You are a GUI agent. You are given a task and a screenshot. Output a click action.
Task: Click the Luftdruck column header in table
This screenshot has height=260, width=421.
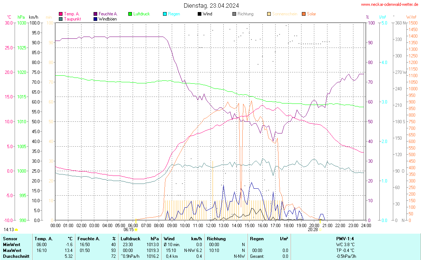[x=130, y=238]
